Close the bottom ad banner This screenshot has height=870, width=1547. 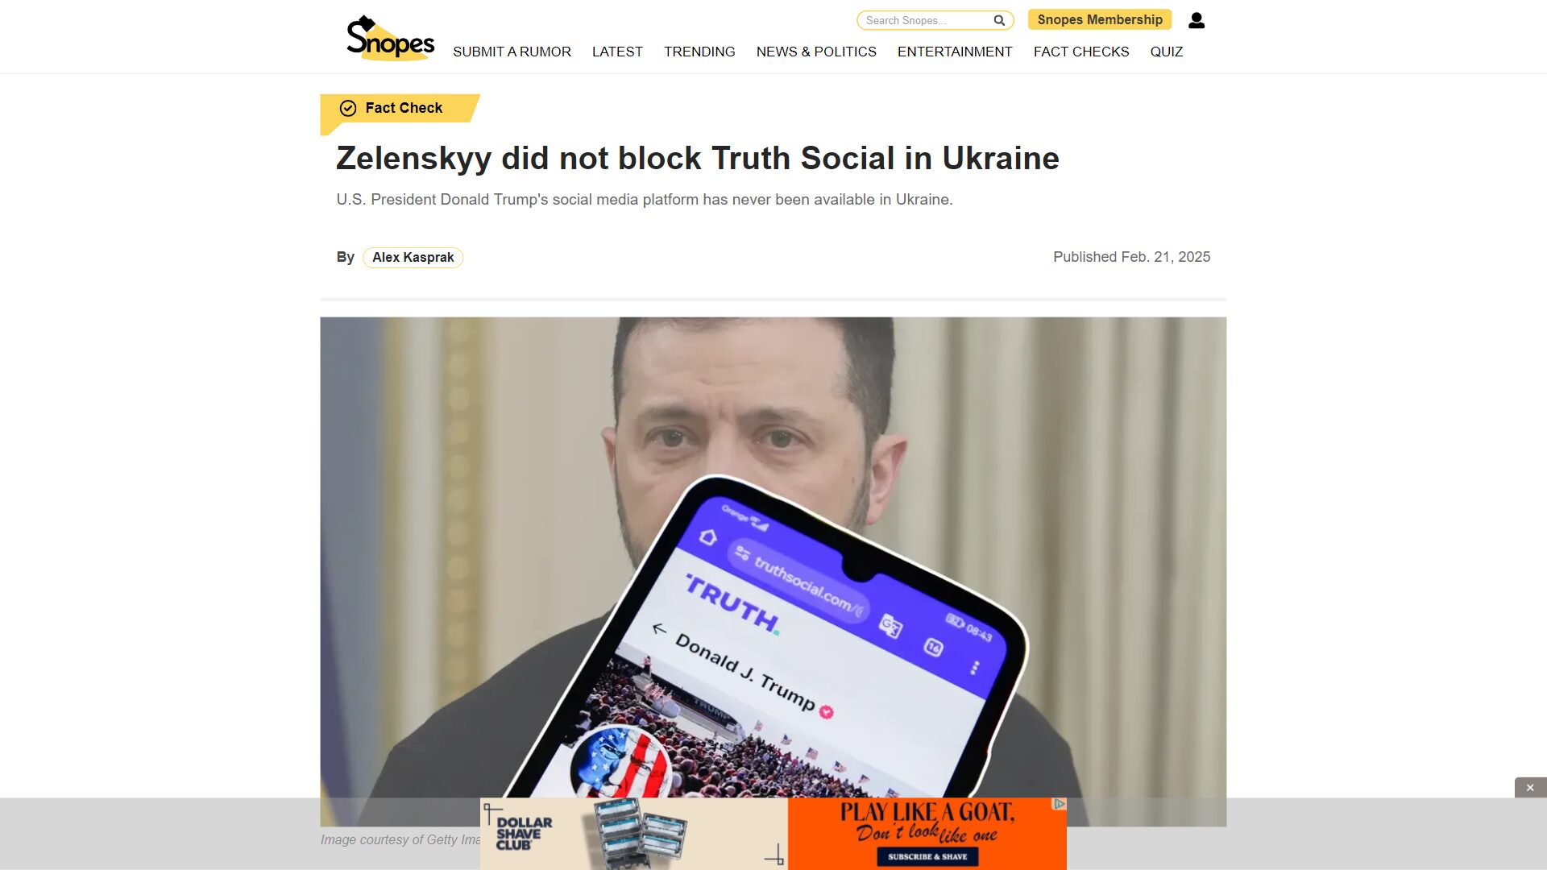point(1530,788)
